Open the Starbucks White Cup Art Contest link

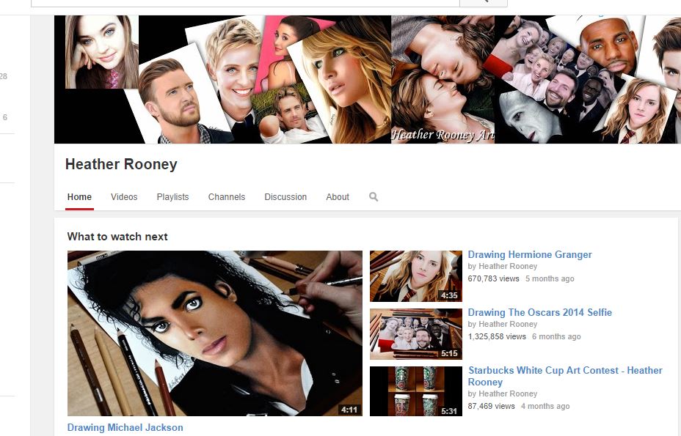(x=565, y=376)
